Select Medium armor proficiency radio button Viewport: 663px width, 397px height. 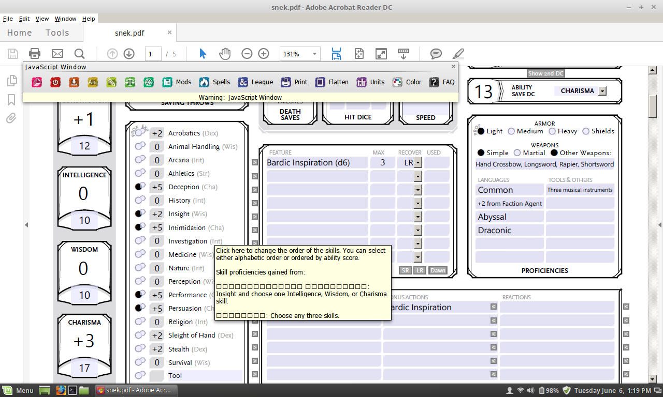[x=511, y=131]
